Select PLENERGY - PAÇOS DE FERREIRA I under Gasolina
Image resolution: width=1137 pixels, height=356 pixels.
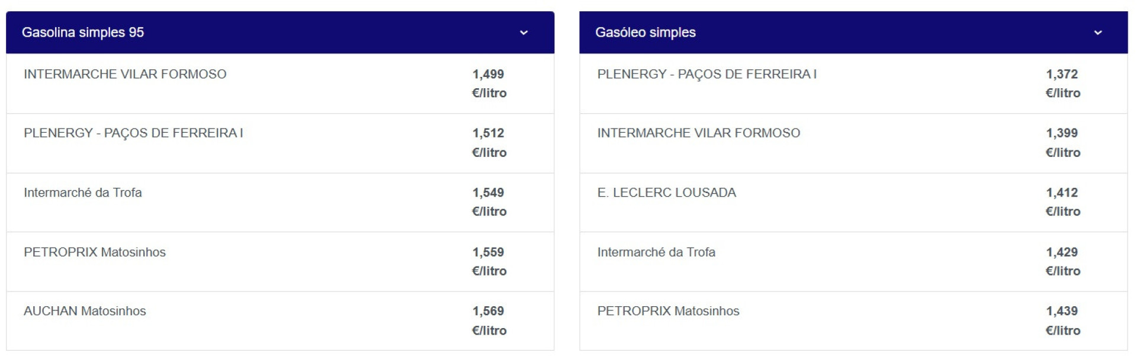coord(133,133)
